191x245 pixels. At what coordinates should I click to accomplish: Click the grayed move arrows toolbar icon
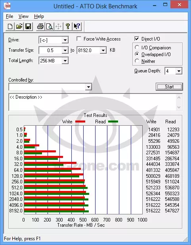[x=59, y=26]
